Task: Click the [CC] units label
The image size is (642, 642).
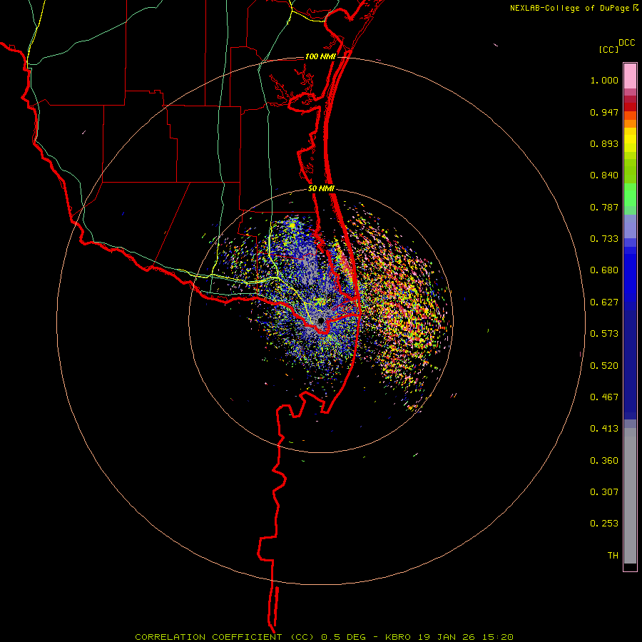Action: click(609, 49)
